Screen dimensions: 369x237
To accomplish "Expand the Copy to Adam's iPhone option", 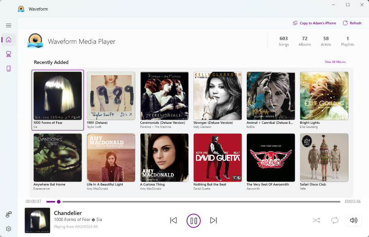I will (x=314, y=23).
